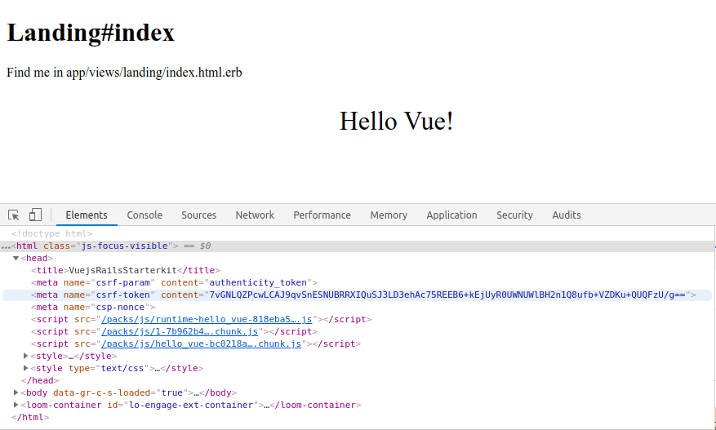Image resolution: width=716 pixels, height=430 pixels.
Task: Open the hello_vue-bc0218a chunk.js link
Action: click(x=202, y=344)
